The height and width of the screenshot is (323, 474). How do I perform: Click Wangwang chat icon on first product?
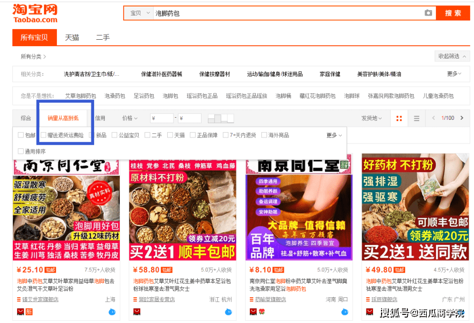coord(112,312)
